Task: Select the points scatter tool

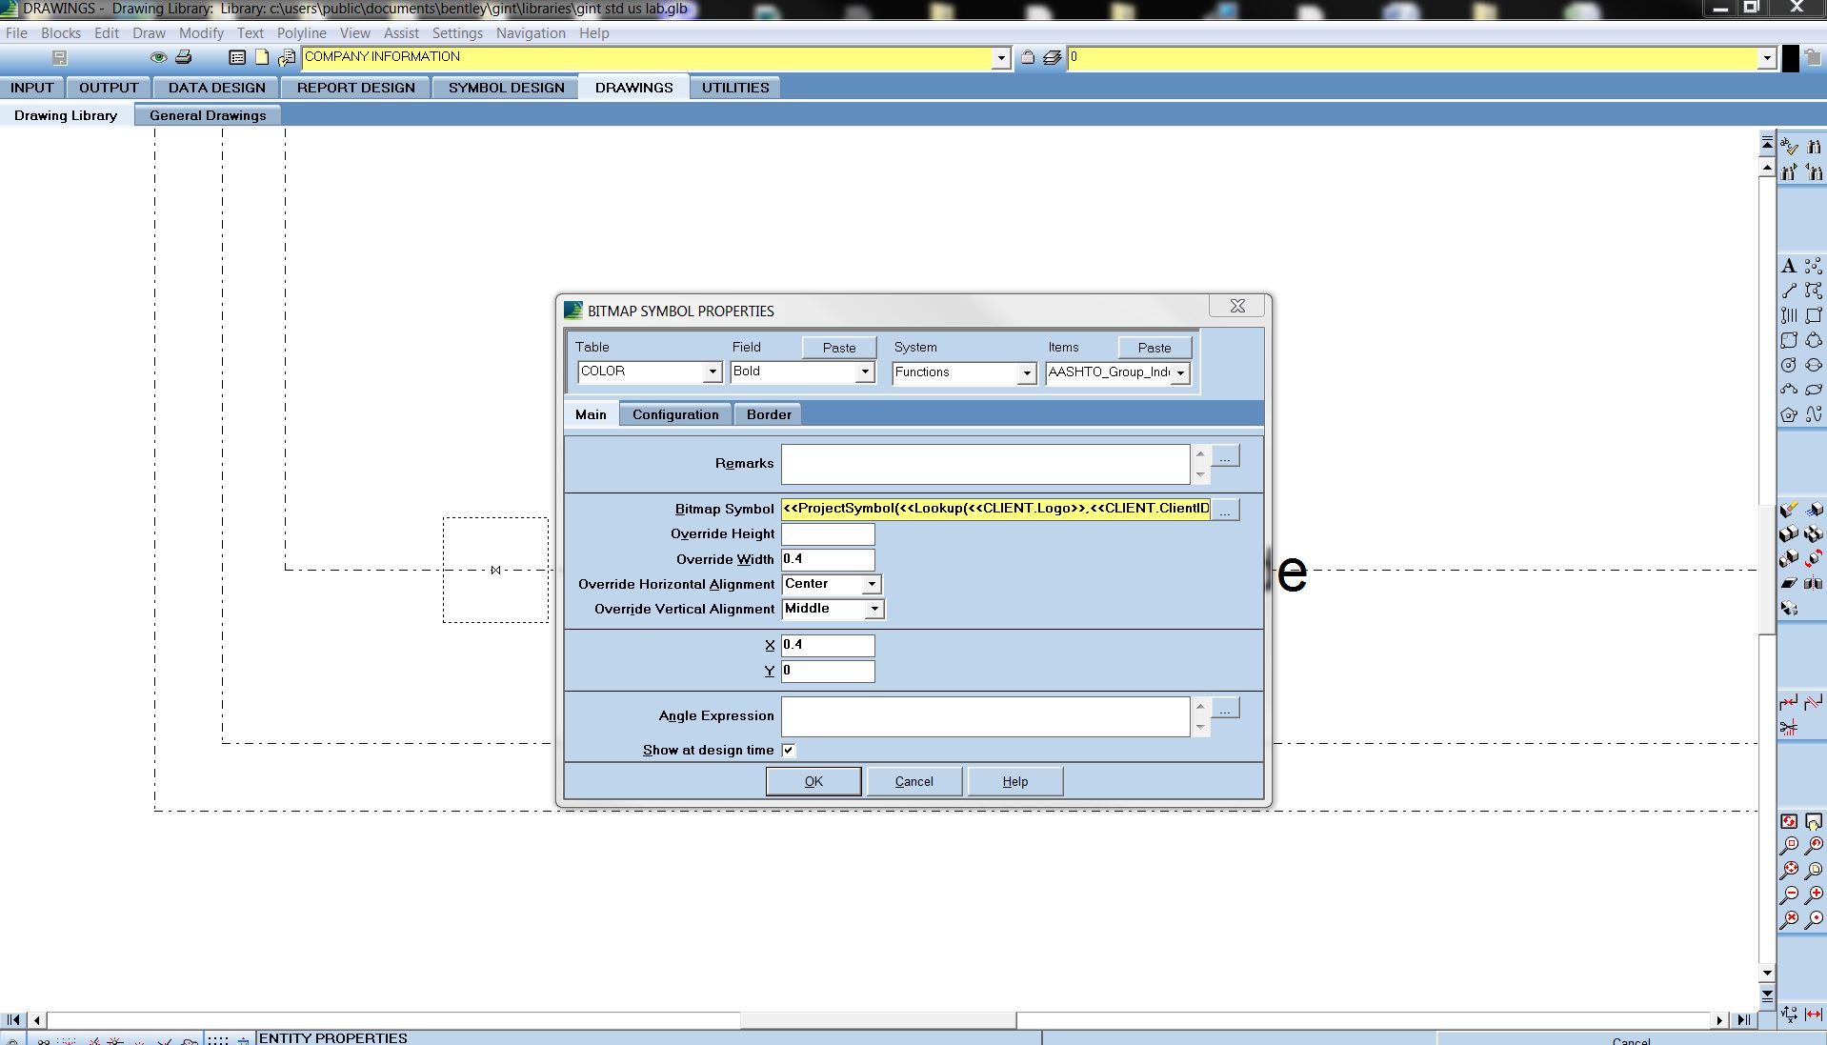Action: (x=1814, y=266)
